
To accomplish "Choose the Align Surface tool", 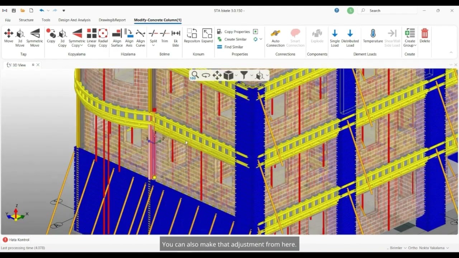I will [117, 38].
